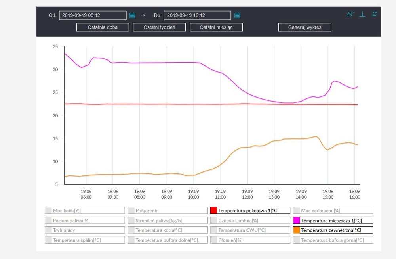
Task: Open calendar picker for the Do end date
Action: click(x=237, y=15)
